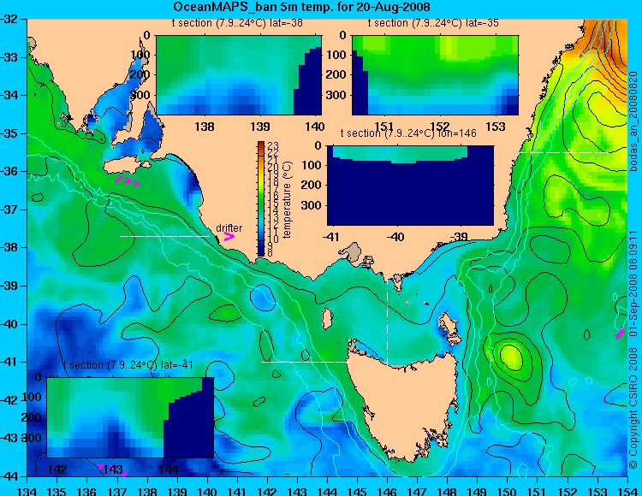Click the warm yellow eddy east of Tasmania
The width and height of the screenshot is (642, 496).
coord(512,357)
